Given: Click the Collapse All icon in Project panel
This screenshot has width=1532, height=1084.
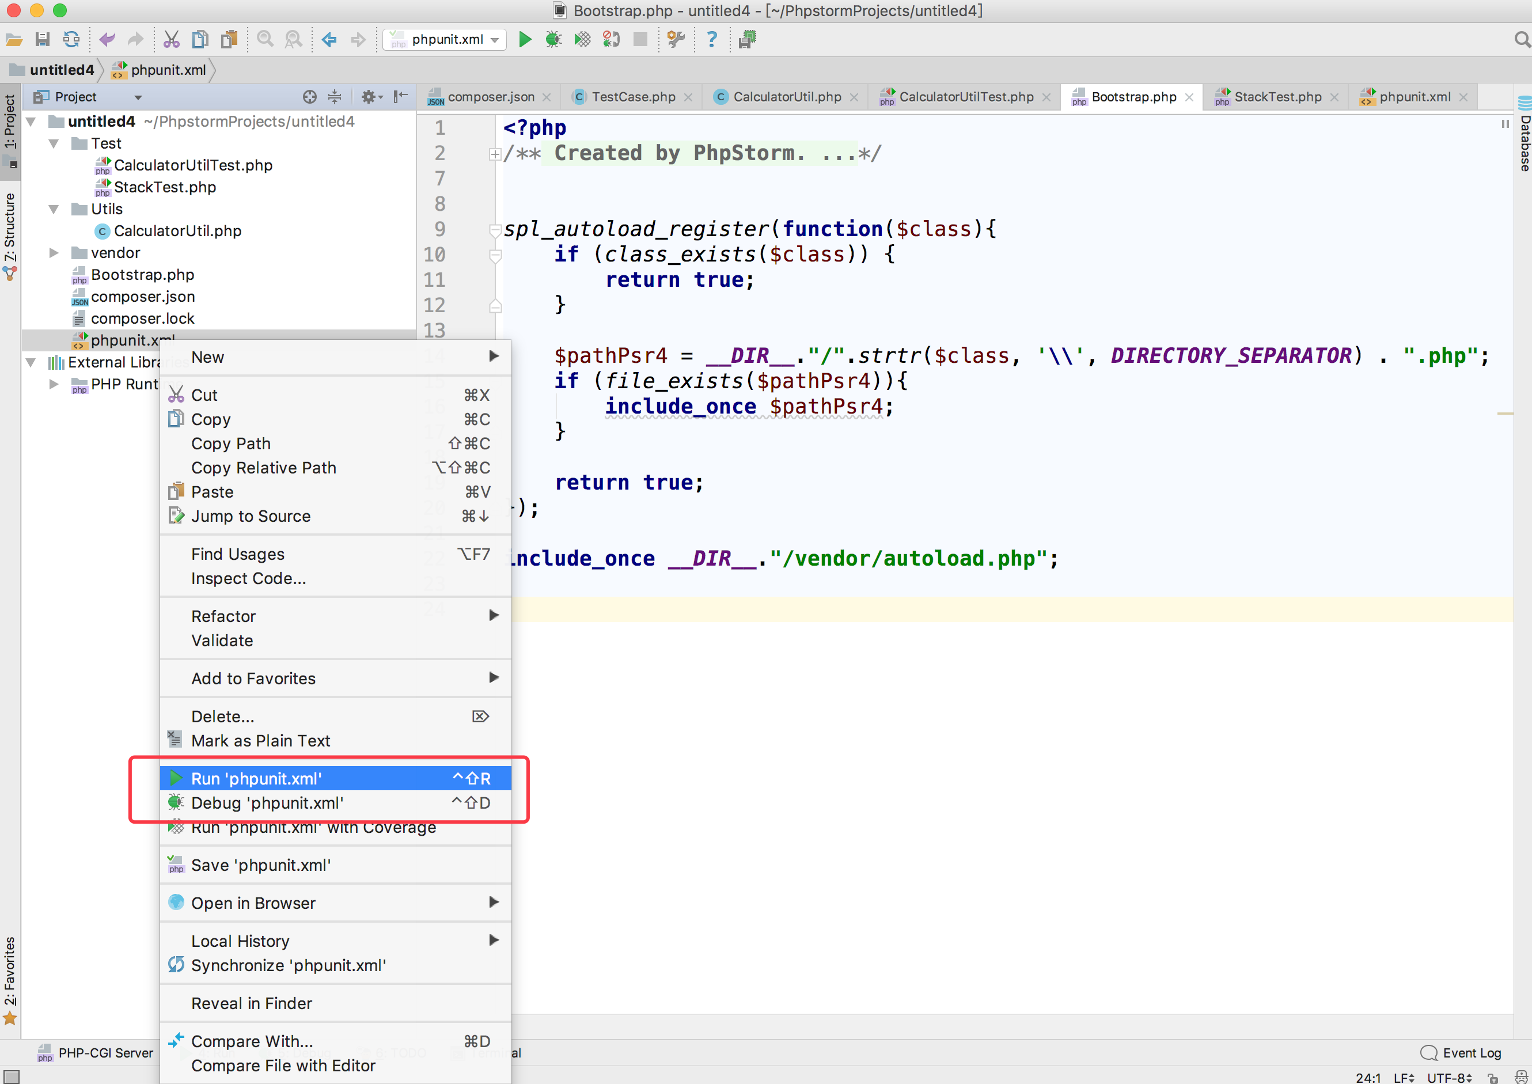Looking at the screenshot, I should [335, 97].
